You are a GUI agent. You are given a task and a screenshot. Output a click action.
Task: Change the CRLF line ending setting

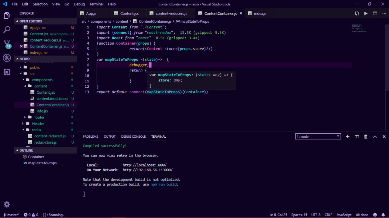[328, 215]
